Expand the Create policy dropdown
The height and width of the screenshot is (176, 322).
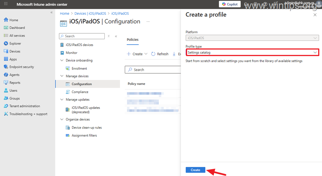137,54
